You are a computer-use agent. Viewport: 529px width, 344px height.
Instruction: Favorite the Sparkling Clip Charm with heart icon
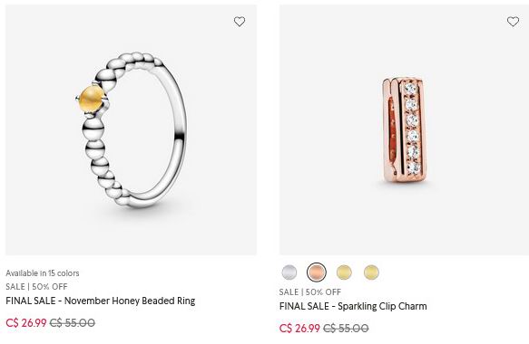click(x=513, y=22)
